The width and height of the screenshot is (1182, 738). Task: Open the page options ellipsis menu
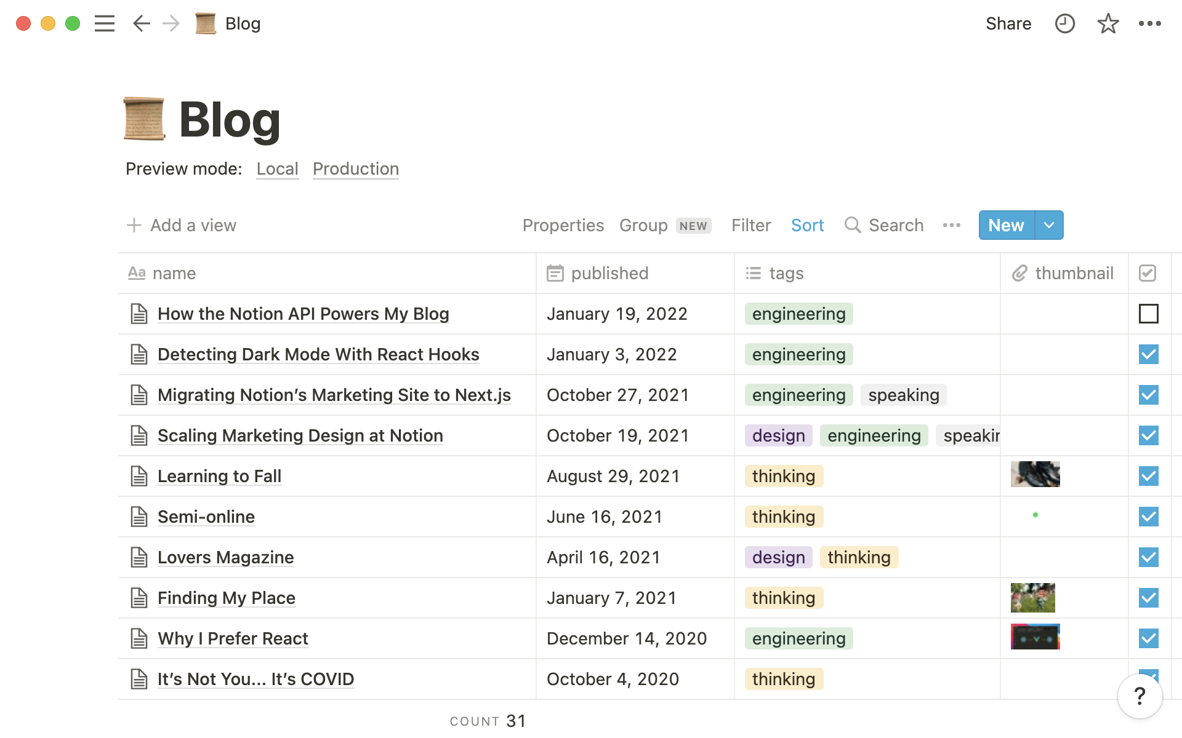(x=1149, y=23)
